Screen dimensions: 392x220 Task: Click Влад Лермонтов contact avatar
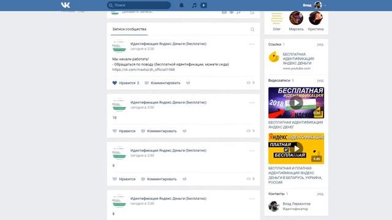[x=274, y=207]
